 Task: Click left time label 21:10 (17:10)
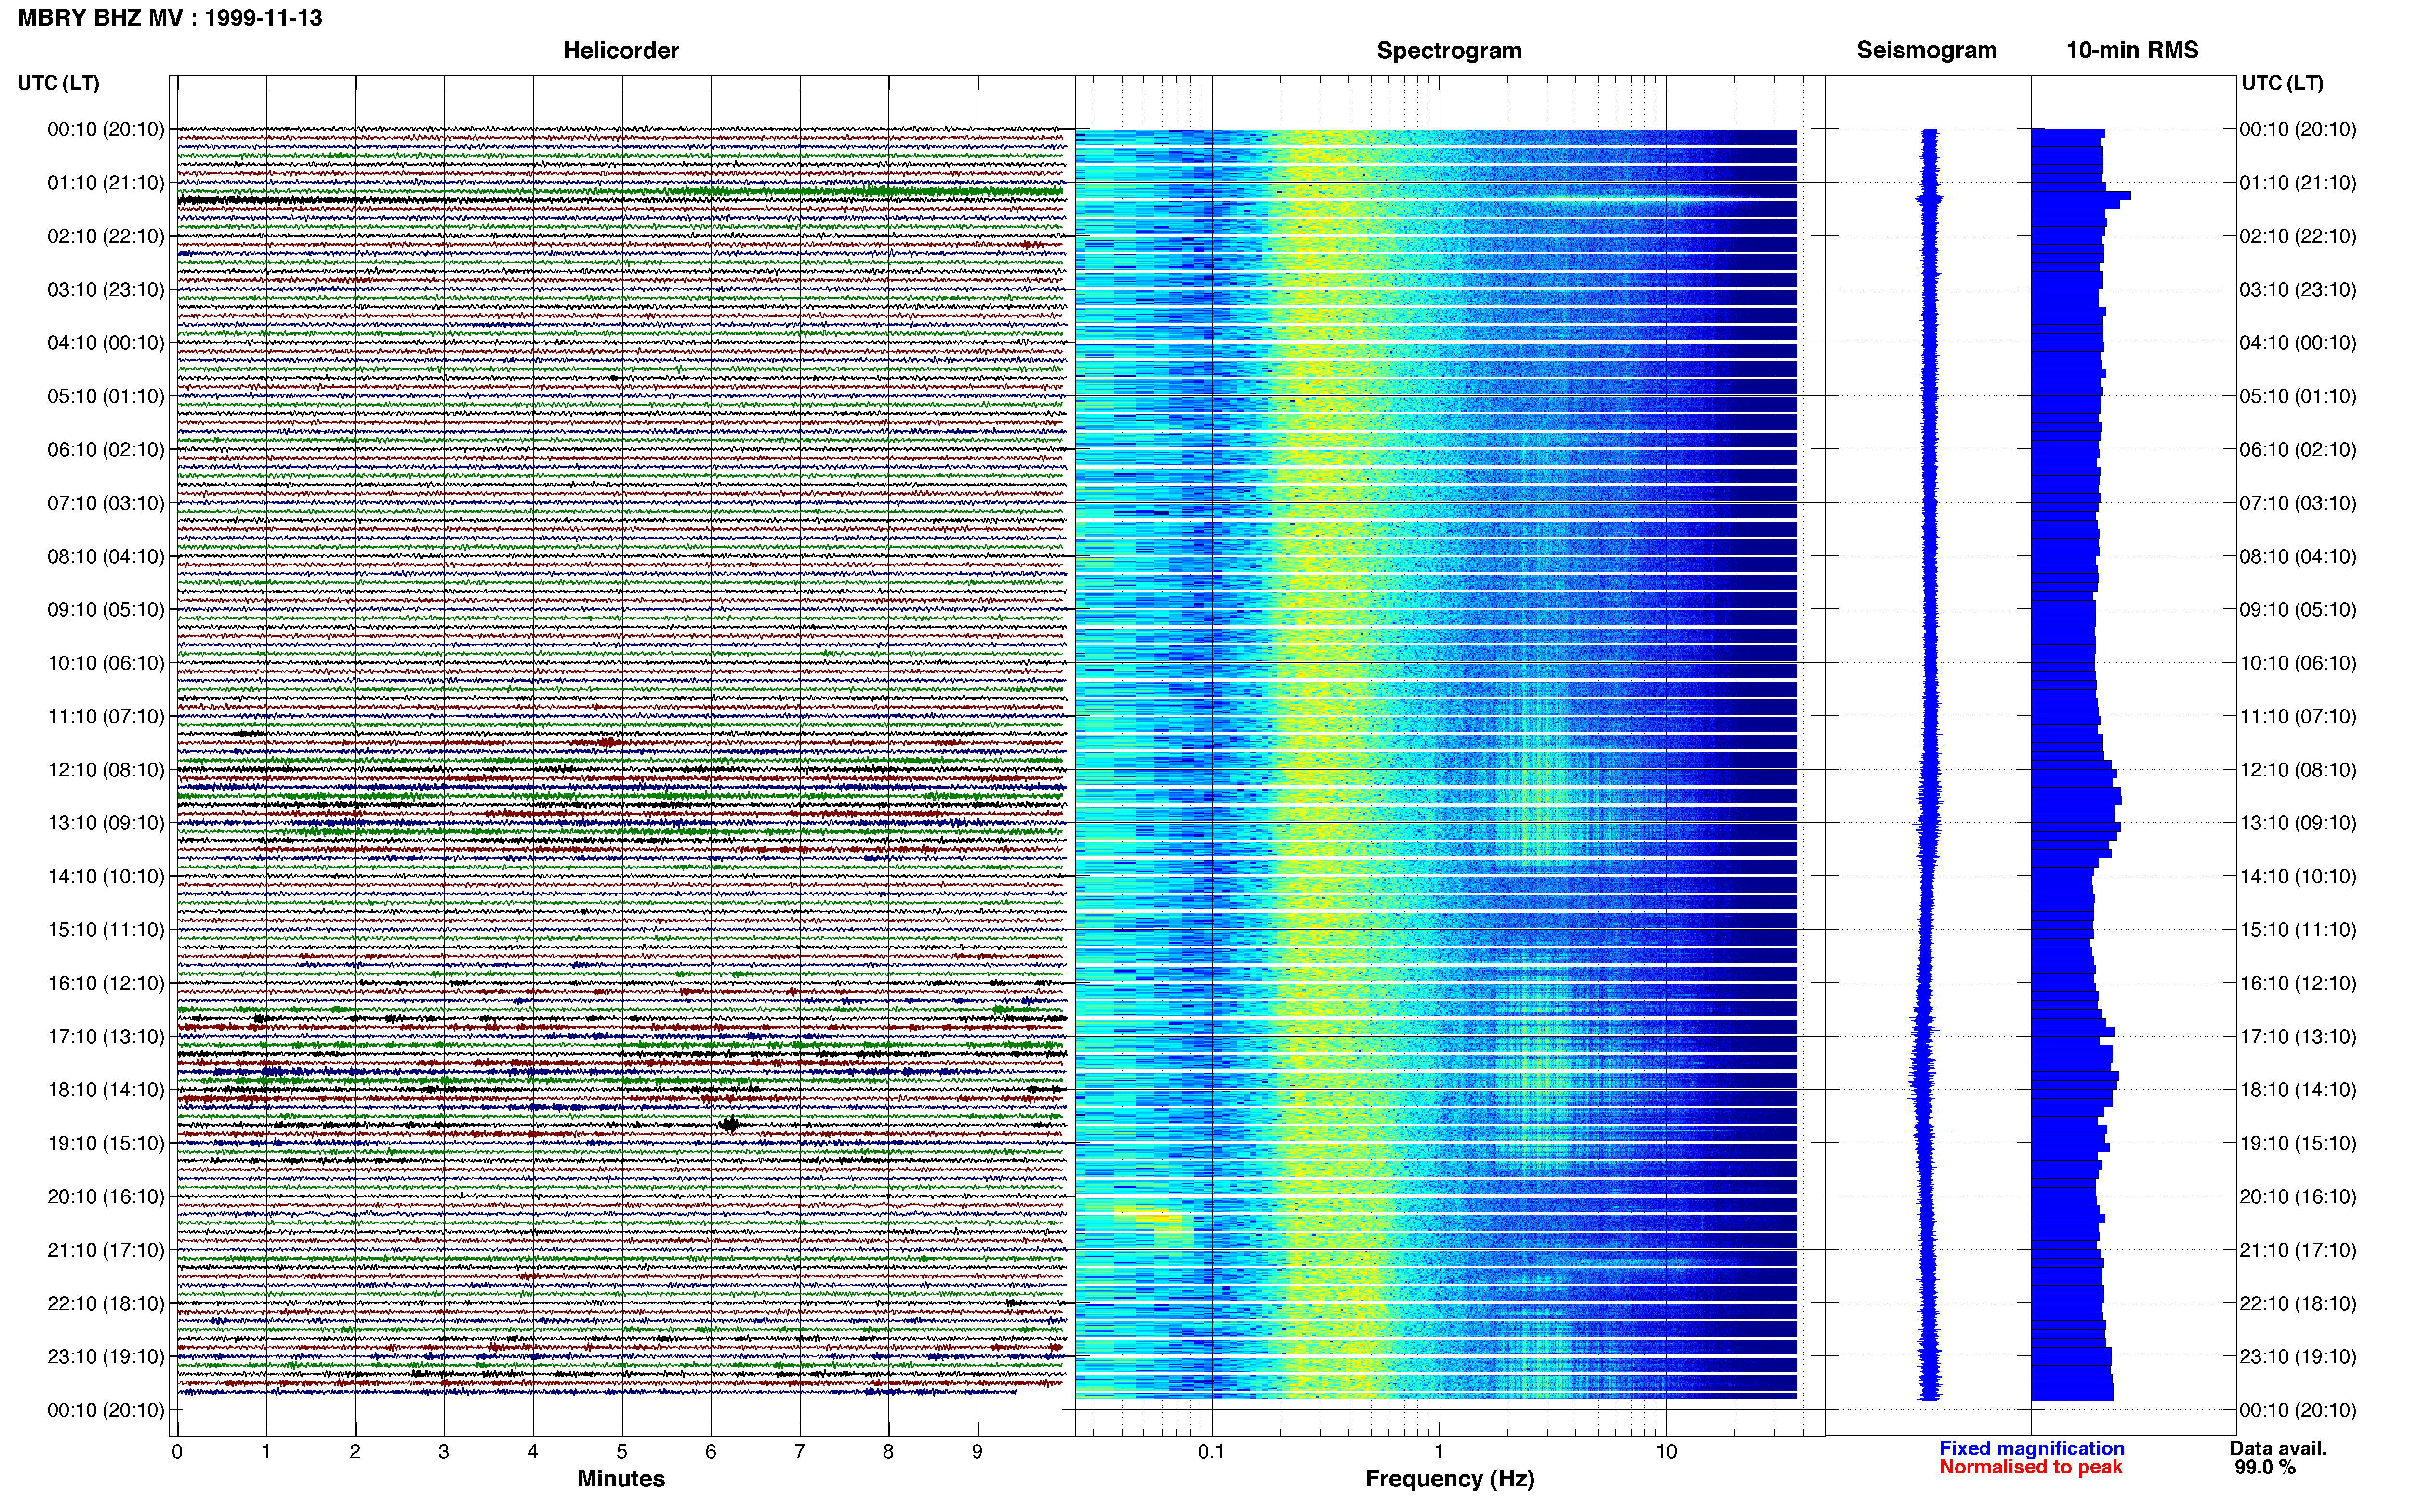pos(105,1249)
